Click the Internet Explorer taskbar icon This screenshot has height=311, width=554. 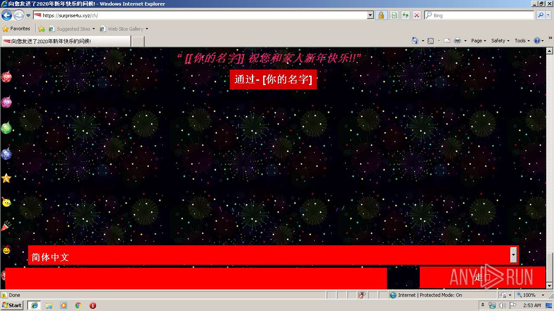(x=34, y=305)
